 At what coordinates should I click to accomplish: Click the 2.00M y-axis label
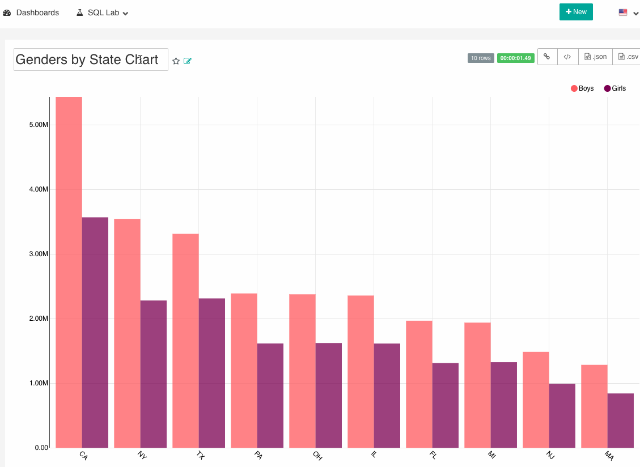coord(39,319)
